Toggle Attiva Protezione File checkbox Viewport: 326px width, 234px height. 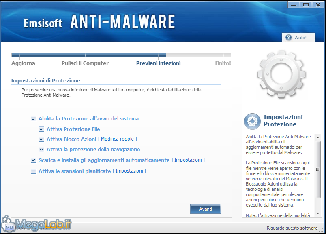click(41, 129)
